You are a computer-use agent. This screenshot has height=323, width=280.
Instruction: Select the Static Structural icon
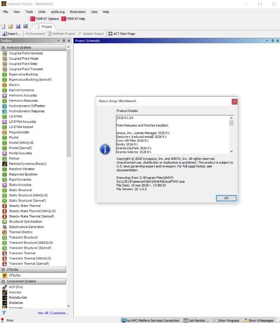click(x=5, y=190)
